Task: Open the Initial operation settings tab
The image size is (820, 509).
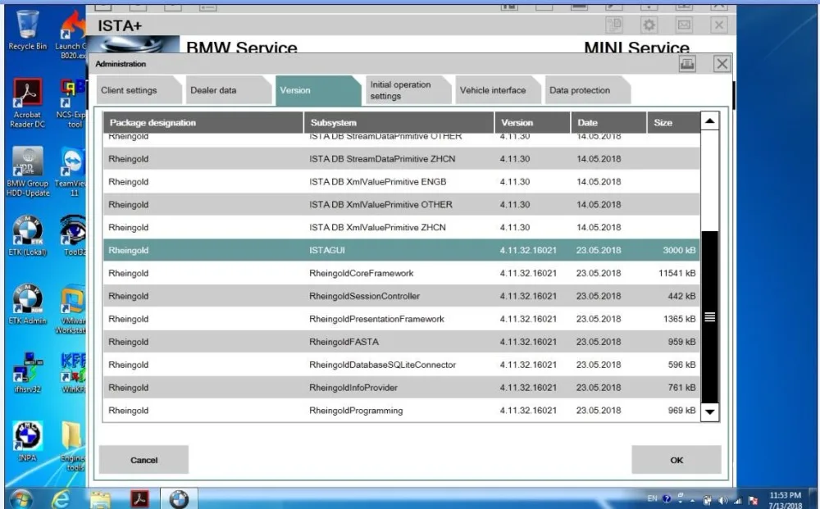Action: 408,90
